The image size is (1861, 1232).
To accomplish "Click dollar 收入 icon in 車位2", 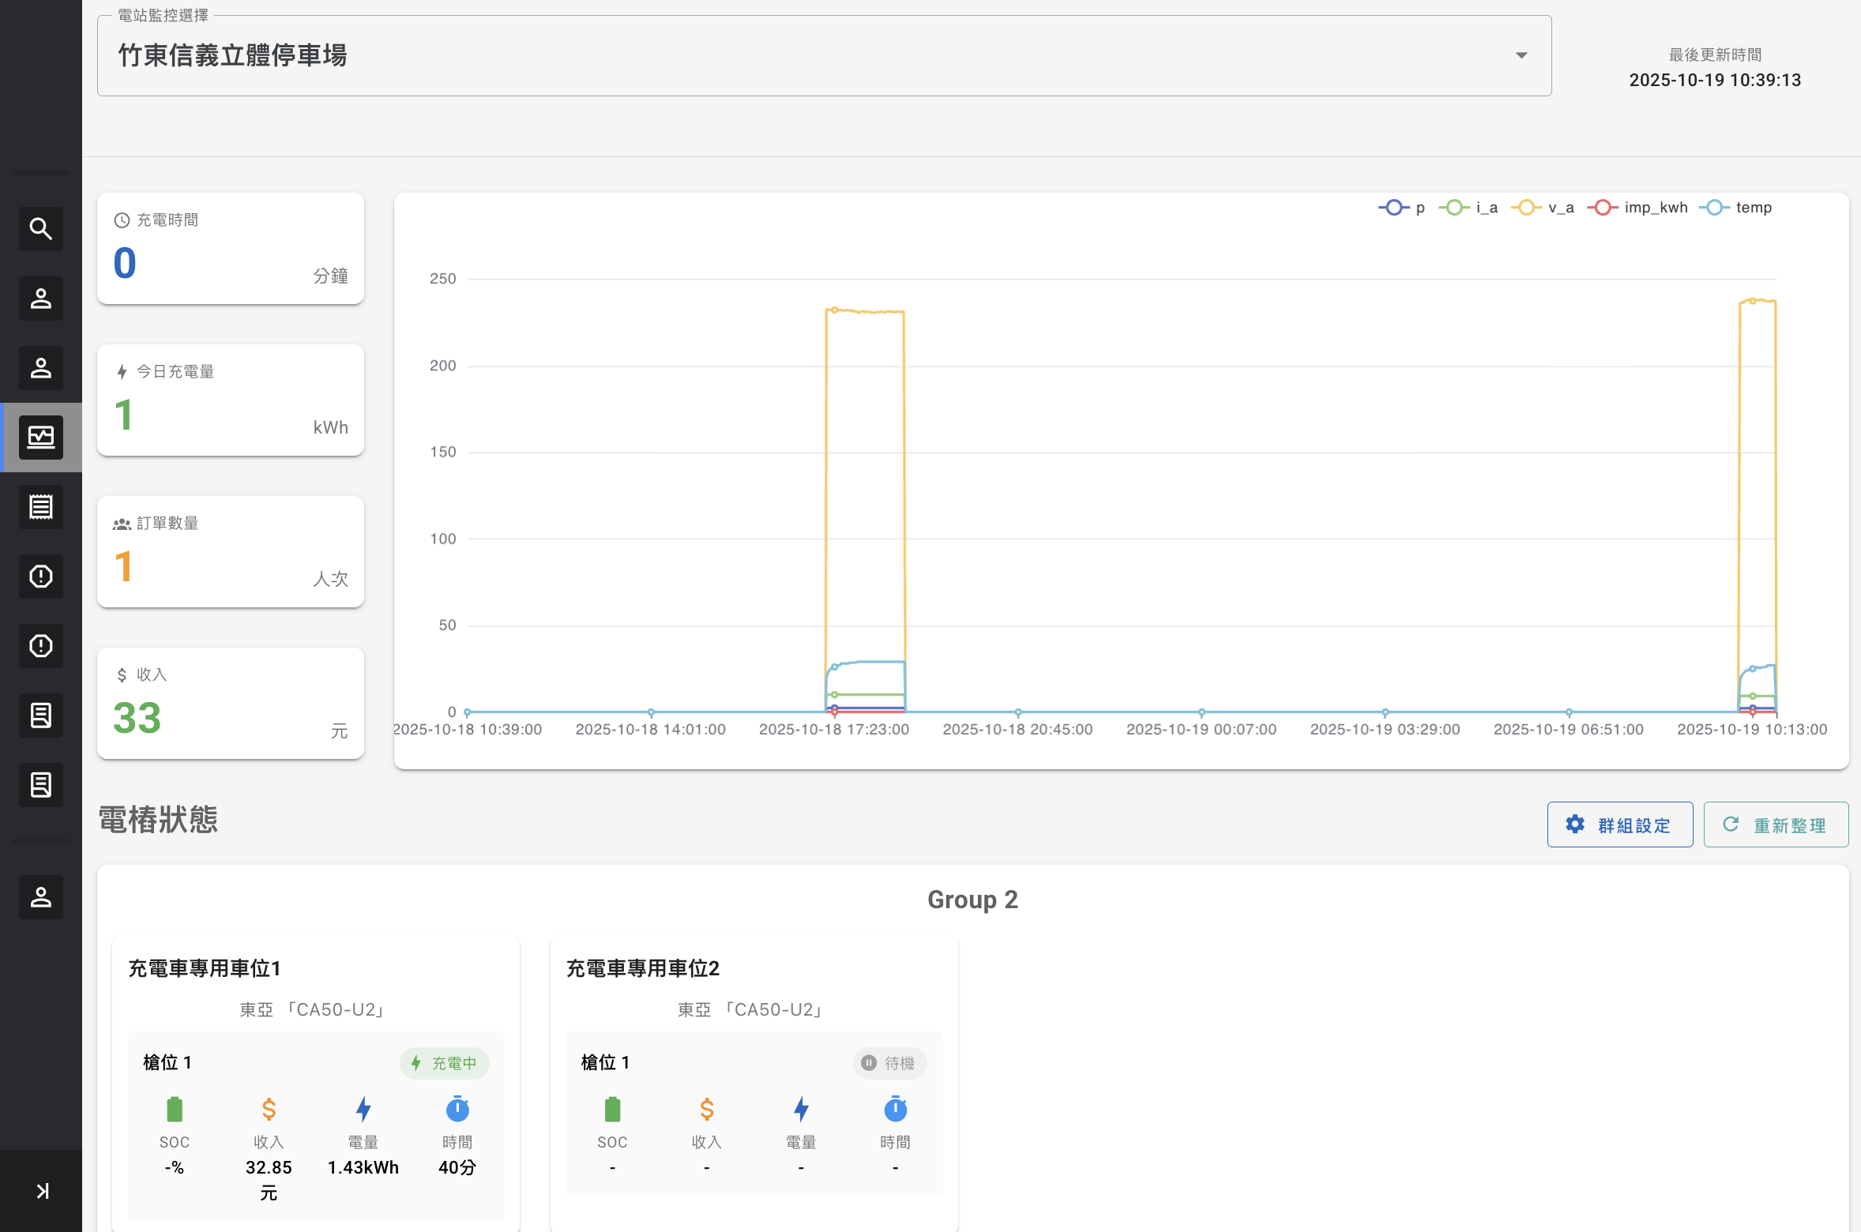I will [706, 1110].
